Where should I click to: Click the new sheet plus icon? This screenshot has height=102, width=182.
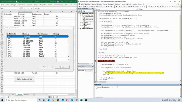34,95
